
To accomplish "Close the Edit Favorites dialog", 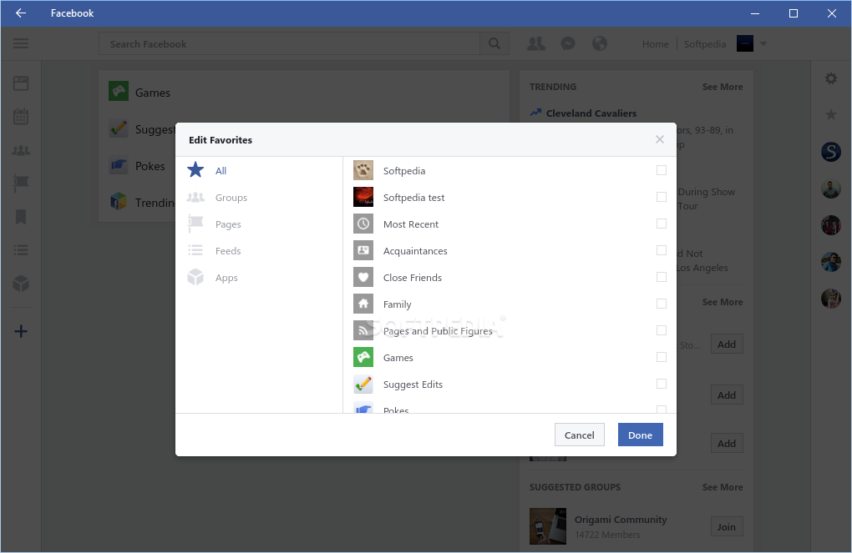I will (660, 139).
